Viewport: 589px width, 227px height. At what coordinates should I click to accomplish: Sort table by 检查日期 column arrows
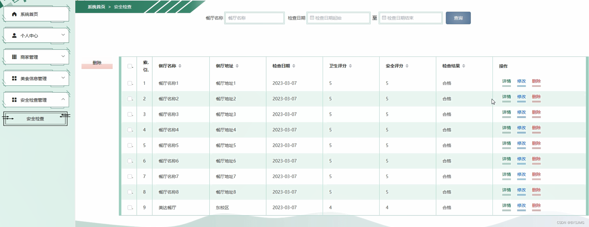tap(294, 66)
